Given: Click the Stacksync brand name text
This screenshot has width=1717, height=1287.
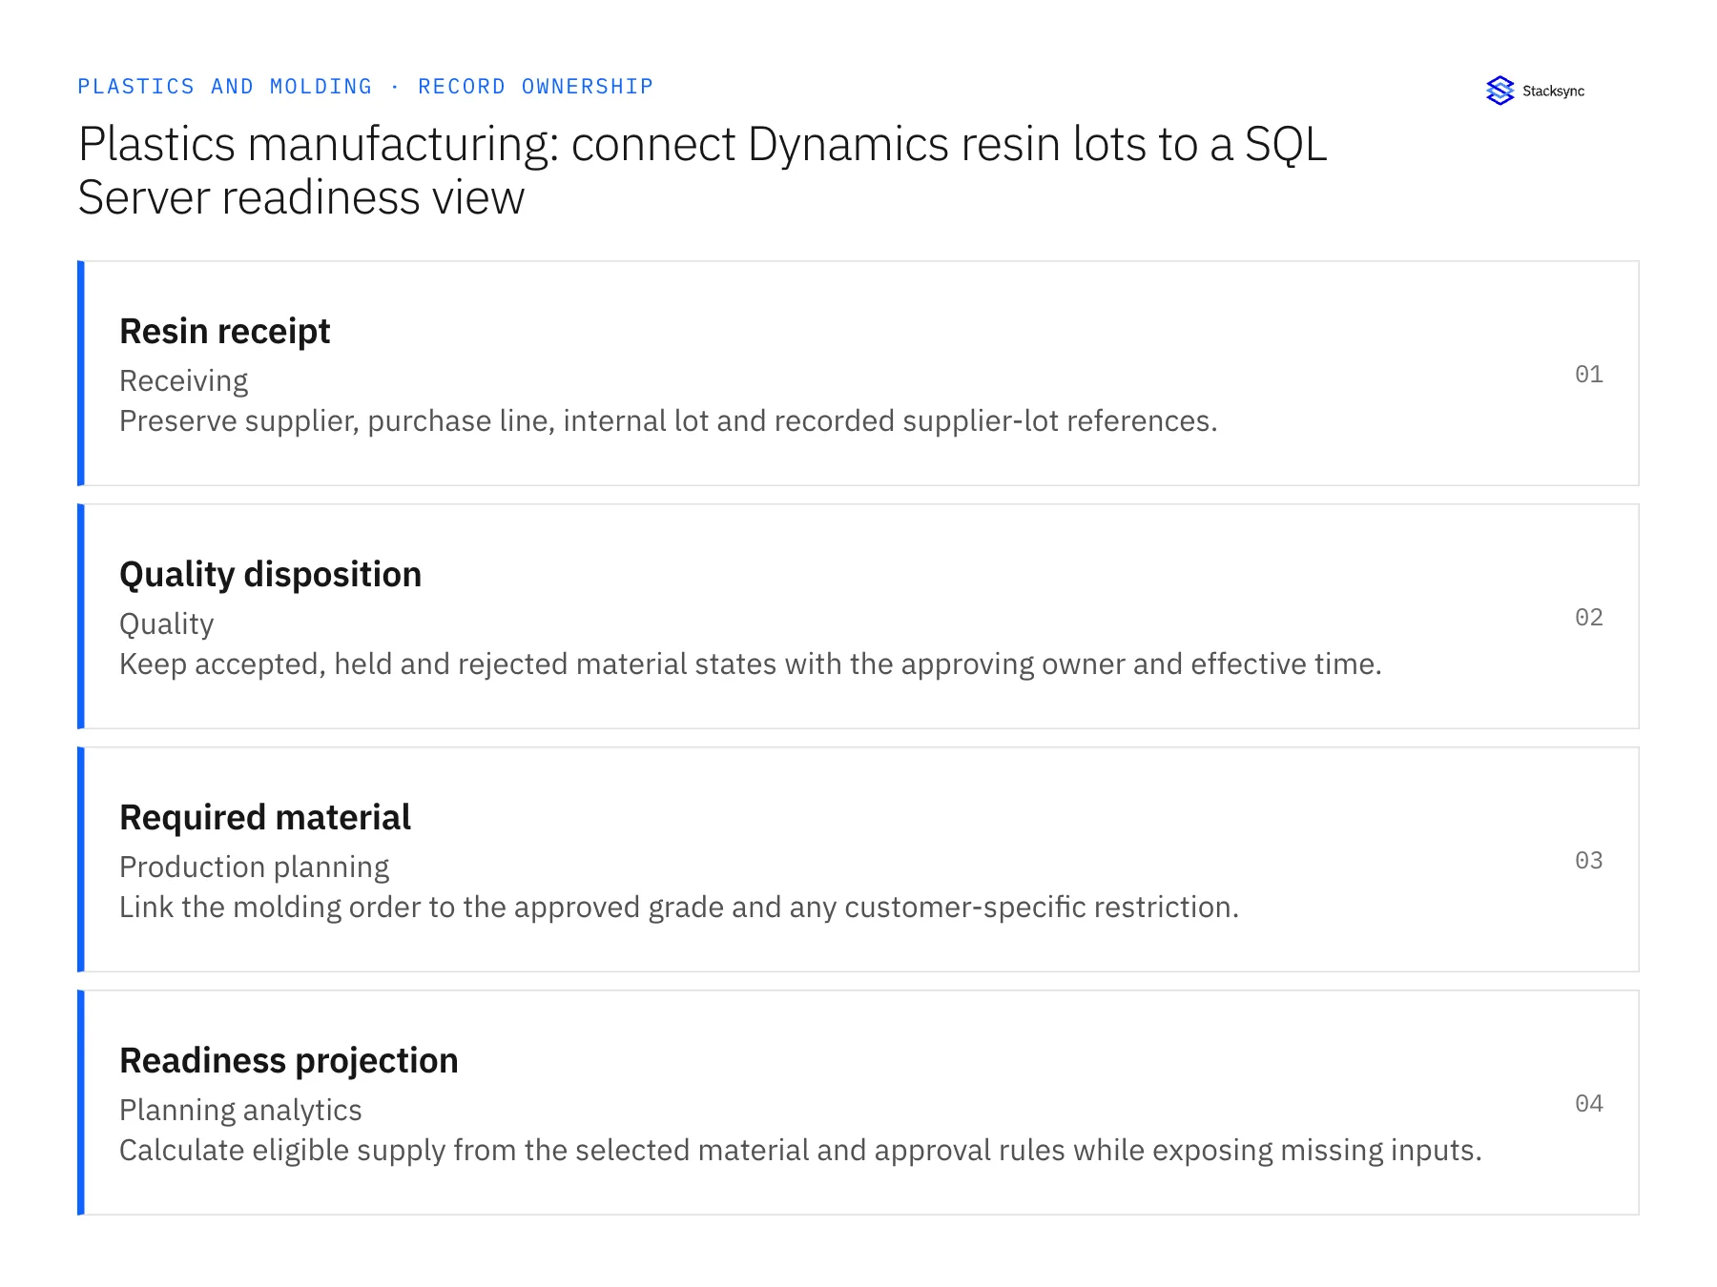Looking at the screenshot, I should pos(1553,92).
